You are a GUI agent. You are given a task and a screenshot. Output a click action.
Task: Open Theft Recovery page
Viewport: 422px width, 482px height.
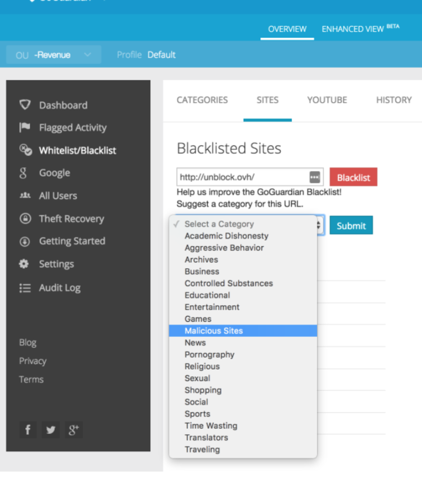coord(72,218)
